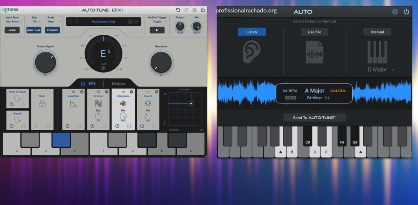Click the Use File button
The image size is (418, 205).
315,32
